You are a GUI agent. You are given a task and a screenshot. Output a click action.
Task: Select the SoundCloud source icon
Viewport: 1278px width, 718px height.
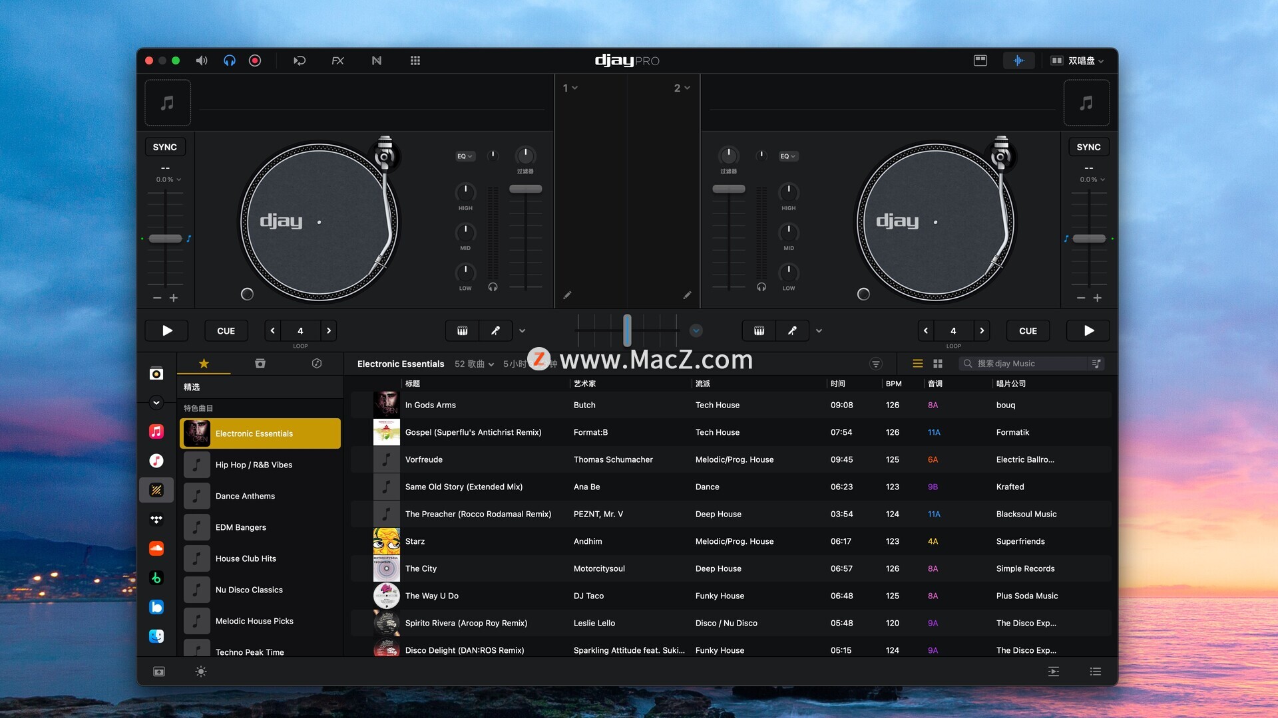156,548
